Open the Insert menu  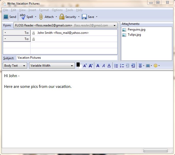[x=32, y=10]
